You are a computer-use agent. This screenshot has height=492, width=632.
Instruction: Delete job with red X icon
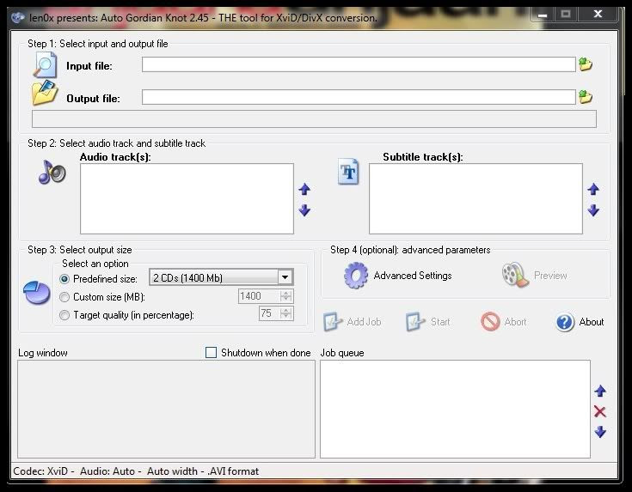600,411
